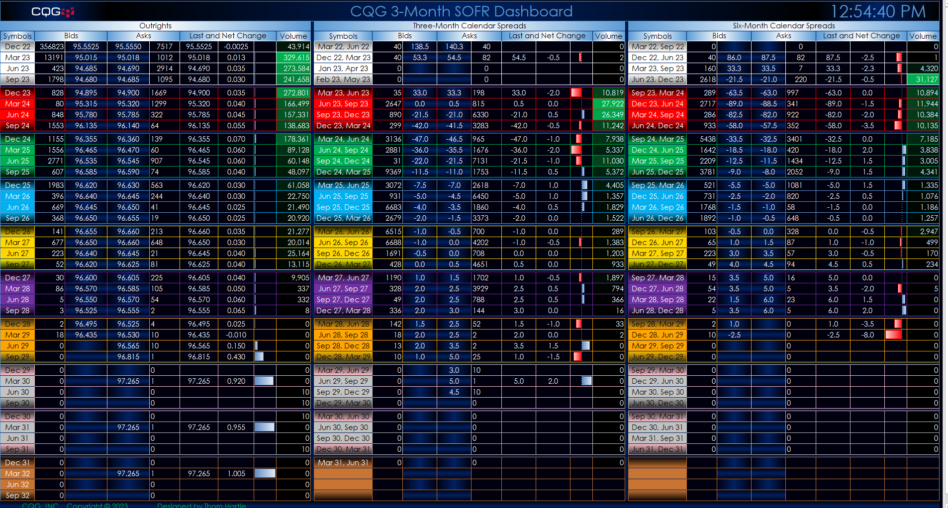Click the yellow Jun 26, Sep 26 spread
This screenshot has width=948, height=508.
343,243
